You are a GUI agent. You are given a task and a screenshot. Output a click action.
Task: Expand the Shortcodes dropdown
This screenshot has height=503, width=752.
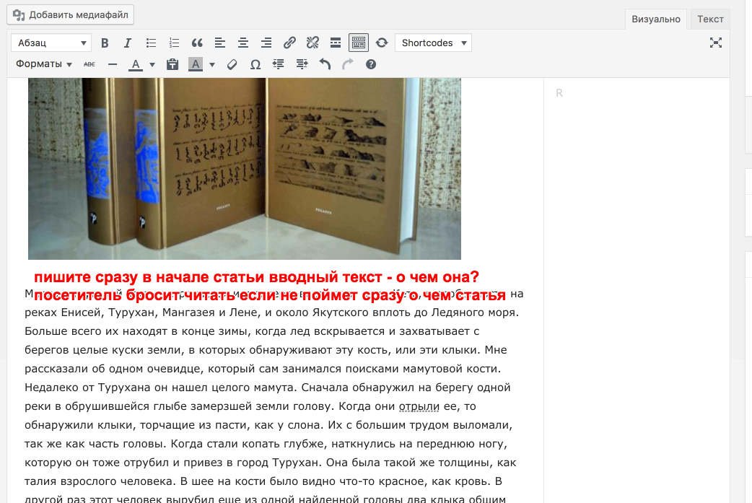pos(434,43)
